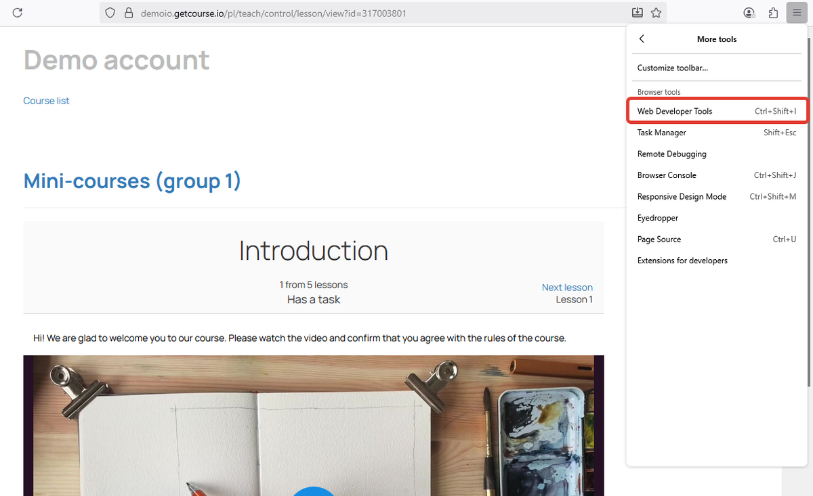Open Web Developer Tools
The height and width of the screenshot is (496, 813).
675,111
